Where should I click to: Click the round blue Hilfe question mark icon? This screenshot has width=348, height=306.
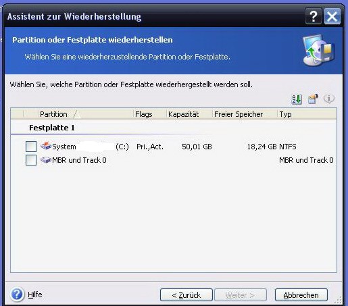(17, 295)
